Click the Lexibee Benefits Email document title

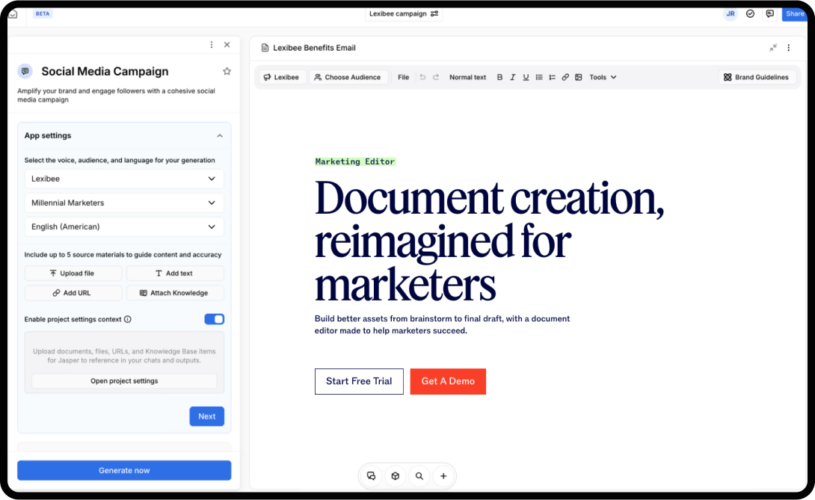pos(315,48)
